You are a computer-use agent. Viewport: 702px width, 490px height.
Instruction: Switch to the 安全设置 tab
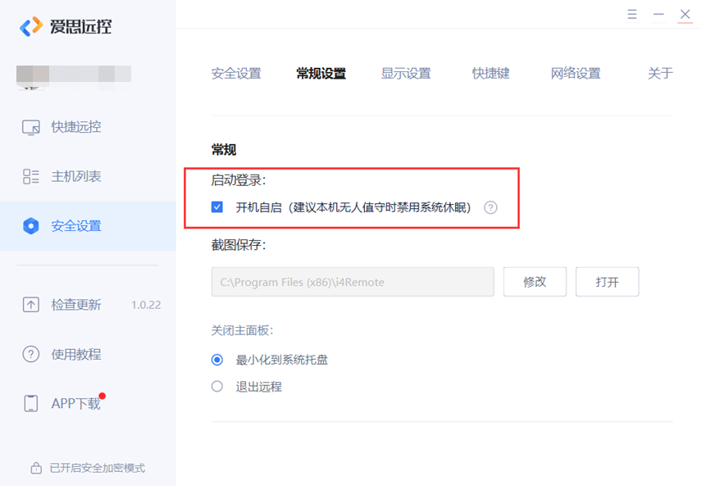point(236,74)
